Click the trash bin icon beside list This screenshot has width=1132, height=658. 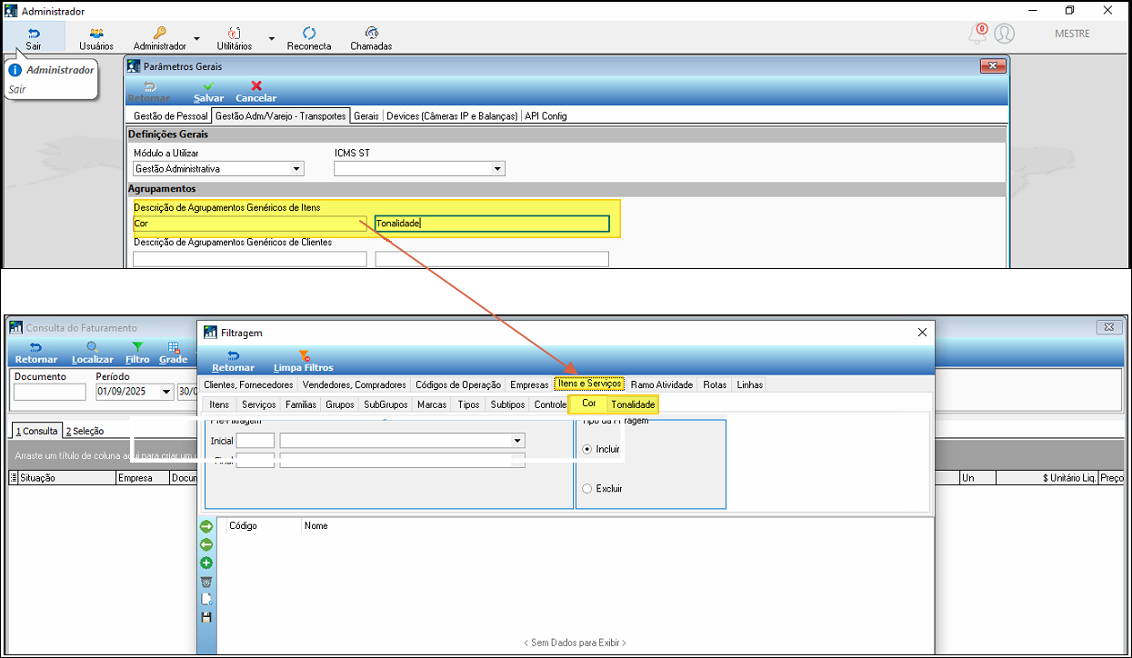(x=206, y=582)
